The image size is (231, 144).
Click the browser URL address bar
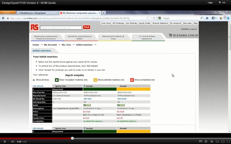(x=77, y=18)
